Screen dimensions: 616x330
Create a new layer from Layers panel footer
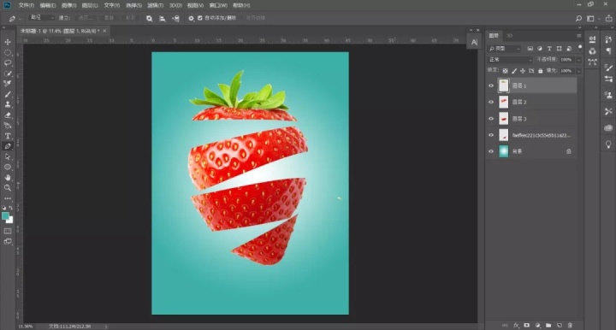560,325
